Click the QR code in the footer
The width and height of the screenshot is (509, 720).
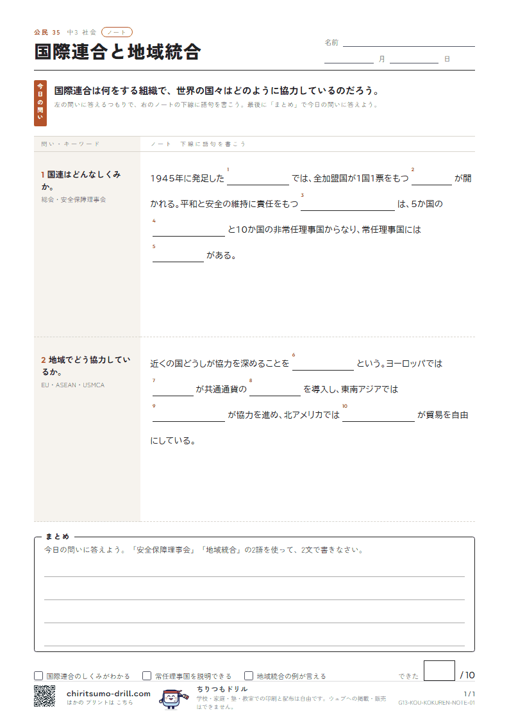click(44, 696)
